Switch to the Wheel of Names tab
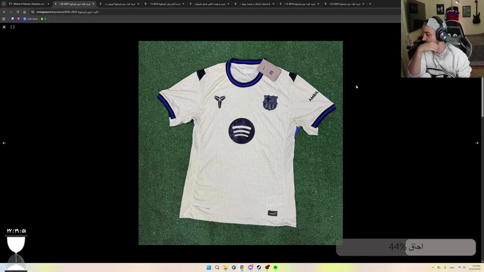This screenshot has height=272, width=484. 29,4
